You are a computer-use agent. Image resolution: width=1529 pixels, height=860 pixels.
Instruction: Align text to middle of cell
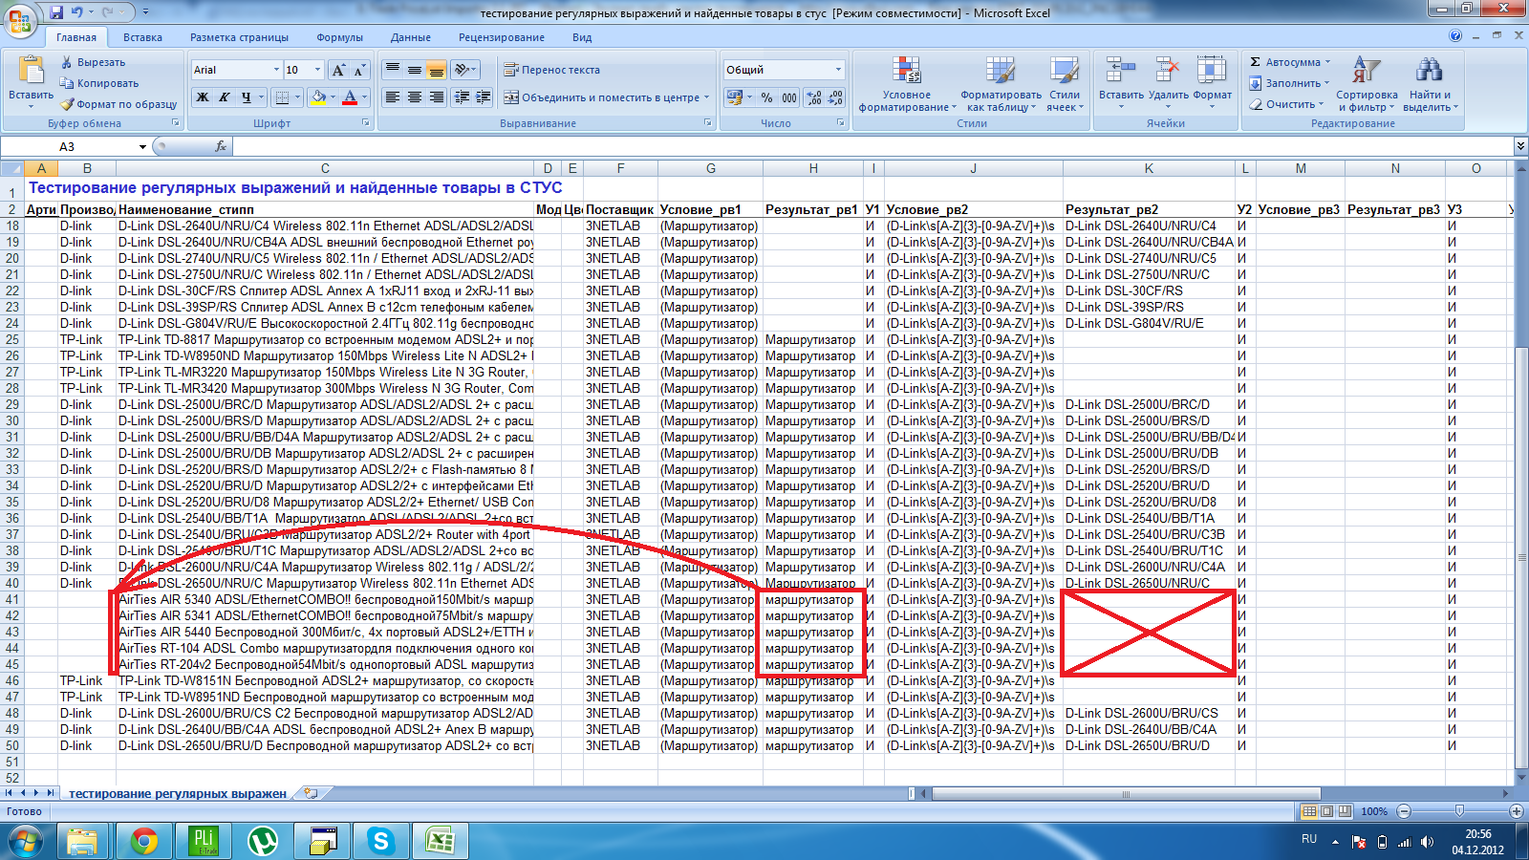(x=414, y=70)
